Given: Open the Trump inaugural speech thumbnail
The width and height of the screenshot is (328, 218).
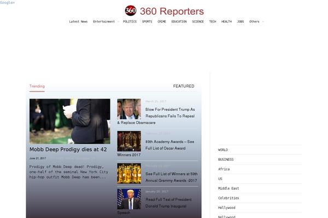Looking at the screenshot, I should 129,199.
